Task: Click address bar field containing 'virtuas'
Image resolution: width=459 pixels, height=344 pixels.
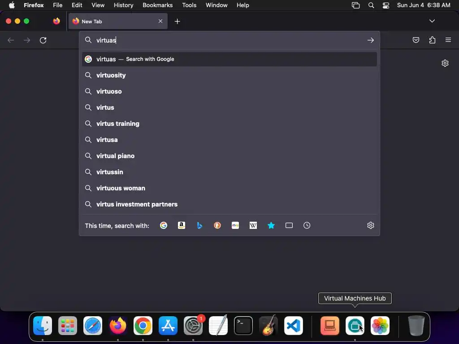Action: point(229,40)
